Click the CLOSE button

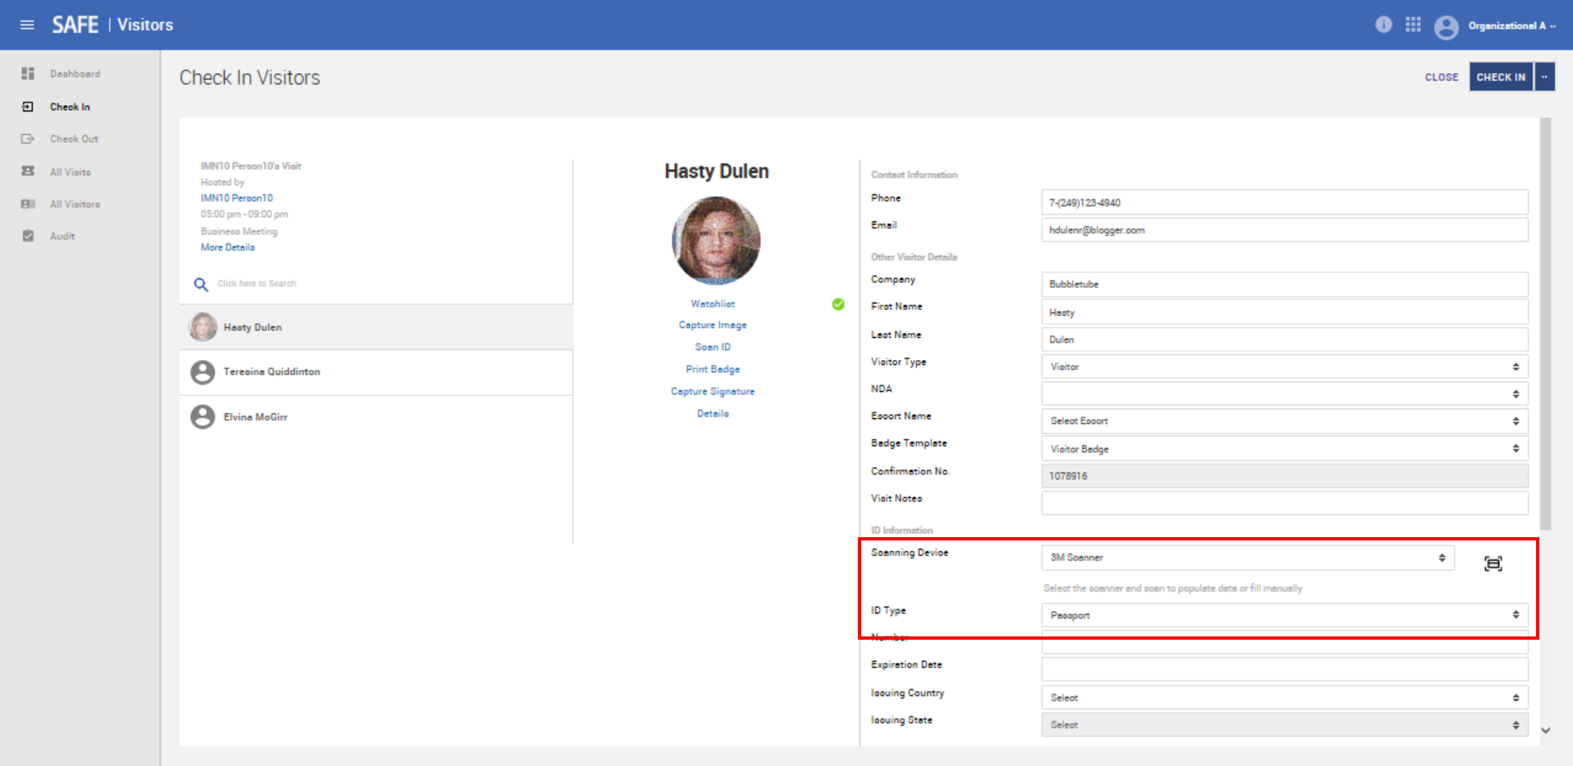(1441, 77)
